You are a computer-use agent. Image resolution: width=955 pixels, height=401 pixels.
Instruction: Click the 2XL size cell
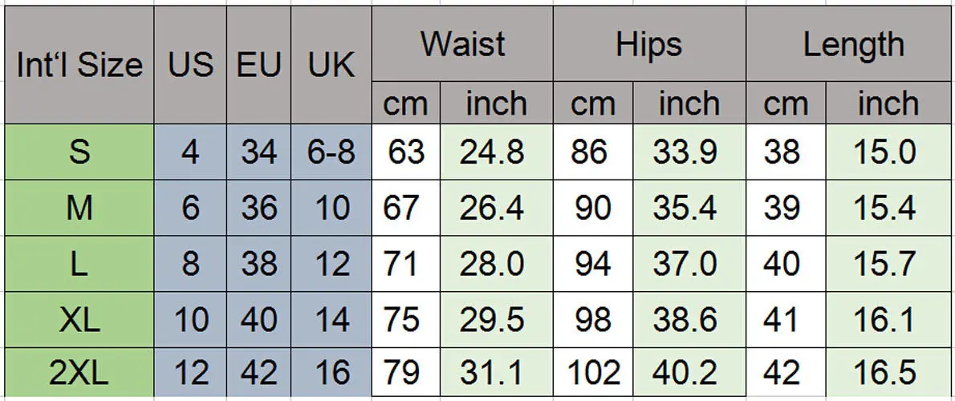(x=79, y=373)
